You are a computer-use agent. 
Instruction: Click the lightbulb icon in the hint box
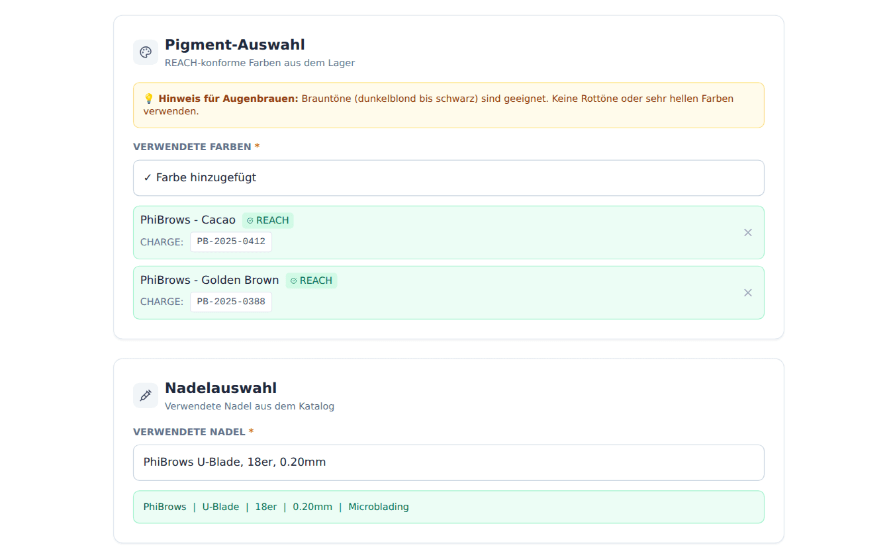[149, 99]
